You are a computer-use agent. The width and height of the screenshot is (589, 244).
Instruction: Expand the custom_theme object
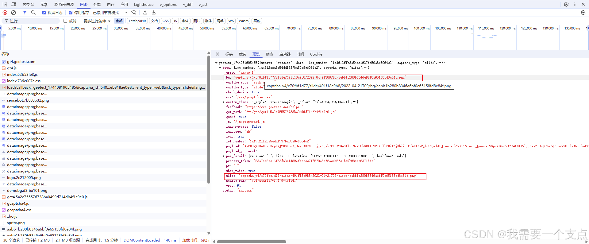(x=224, y=102)
